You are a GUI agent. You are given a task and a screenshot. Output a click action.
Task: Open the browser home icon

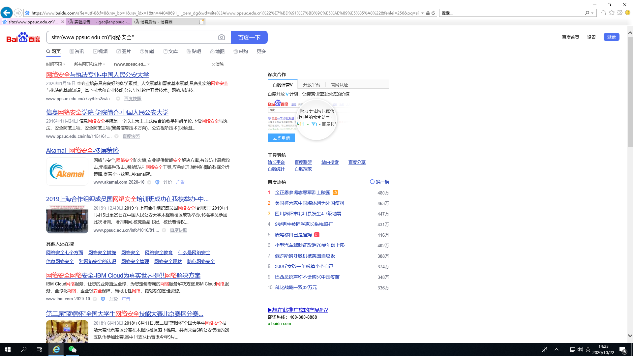[603, 13]
